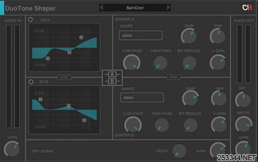Toggle the EQ A enable circle
The image size is (258, 162).
tap(30, 20)
